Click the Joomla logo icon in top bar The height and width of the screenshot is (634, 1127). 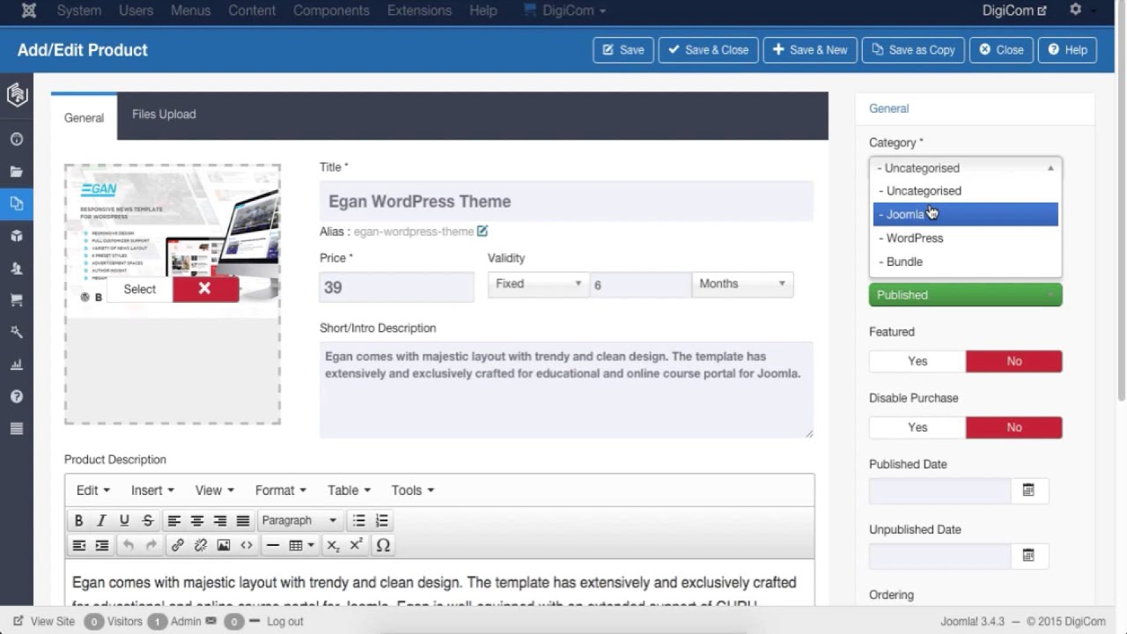29,11
